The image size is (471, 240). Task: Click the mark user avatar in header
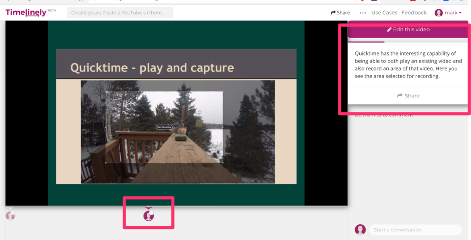439,13
